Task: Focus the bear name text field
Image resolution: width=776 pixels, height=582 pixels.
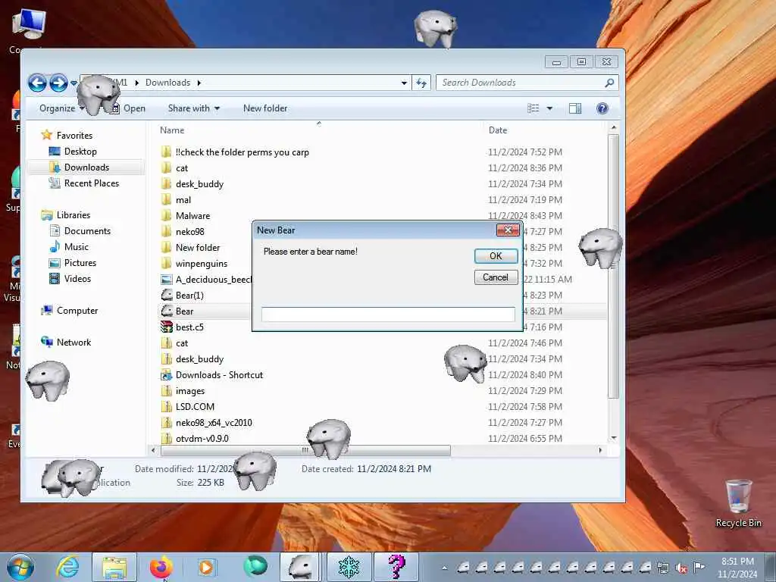Action: tap(388, 314)
